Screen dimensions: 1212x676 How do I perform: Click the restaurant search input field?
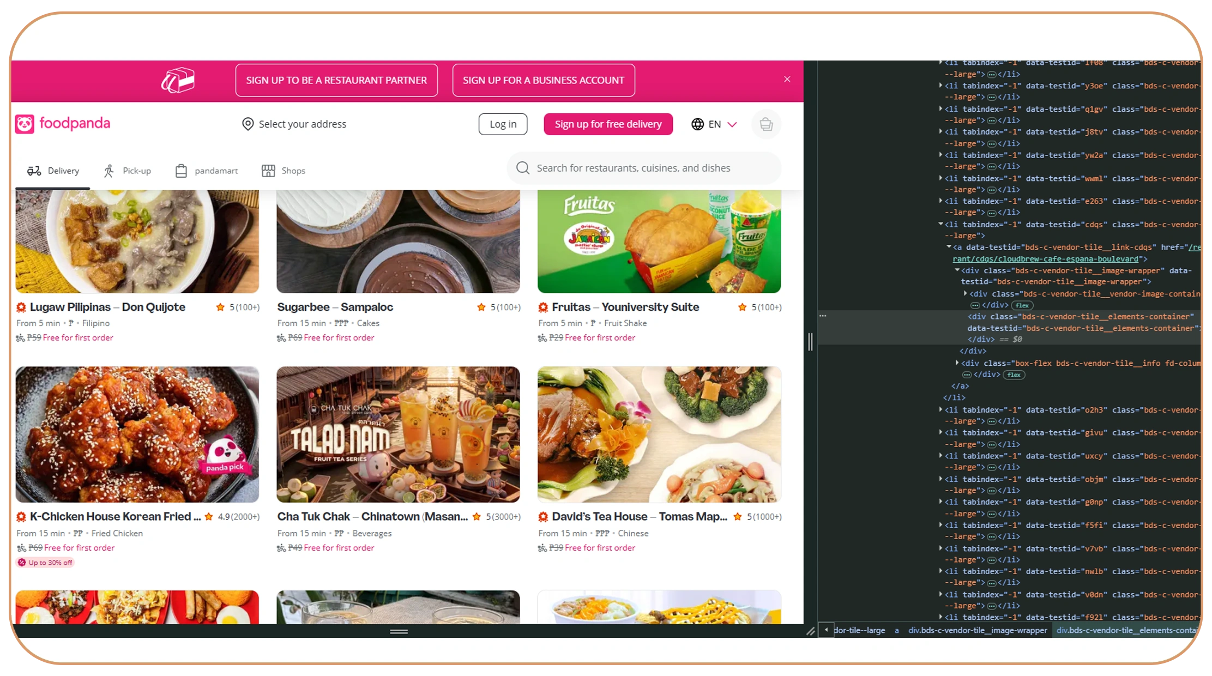[644, 168]
